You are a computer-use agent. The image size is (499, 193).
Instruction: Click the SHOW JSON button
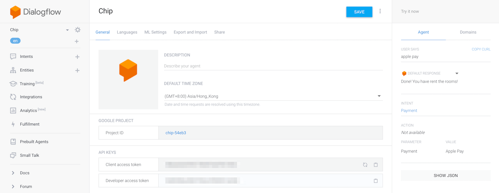pos(446,175)
